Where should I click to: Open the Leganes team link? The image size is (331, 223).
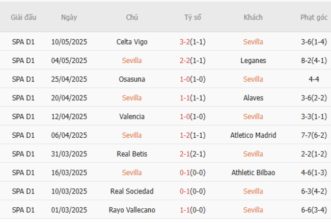point(253,61)
